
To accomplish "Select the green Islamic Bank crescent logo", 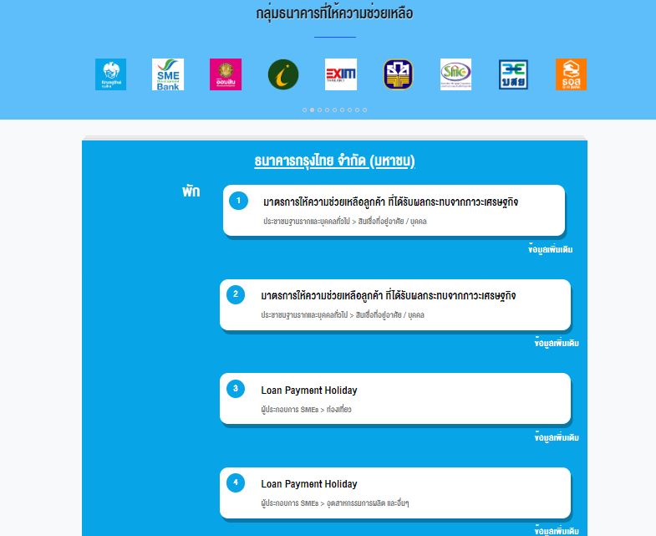I will click(283, 74).
